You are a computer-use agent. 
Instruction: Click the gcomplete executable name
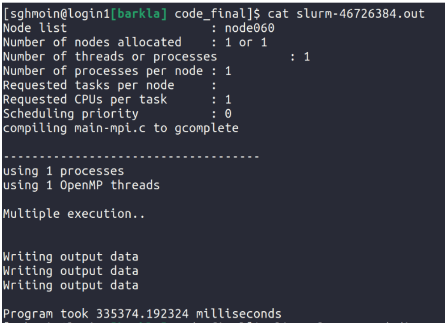(x=207, y=128)
